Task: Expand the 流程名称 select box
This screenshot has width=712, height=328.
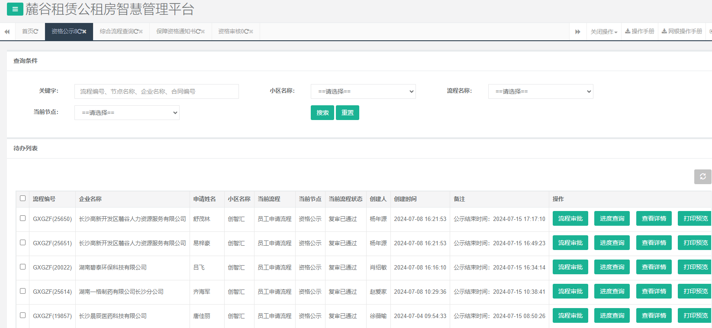Action: click(540, 91)
